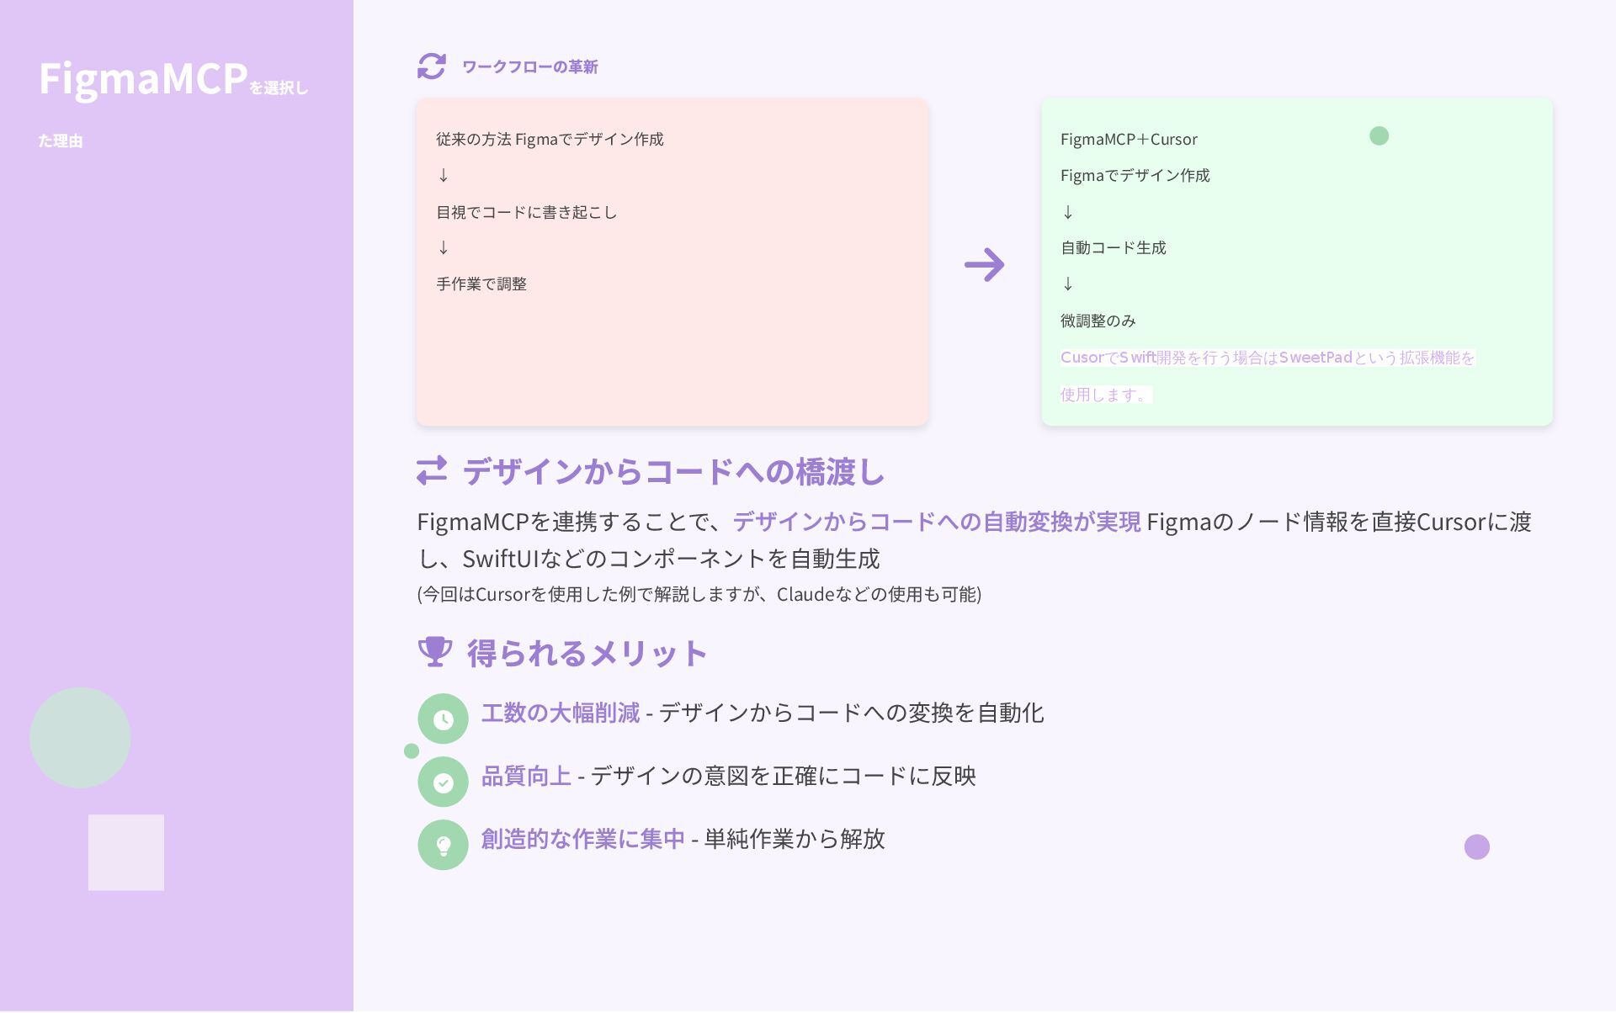Click the trophy icon beside 得られるメリット

coord(435,652)
